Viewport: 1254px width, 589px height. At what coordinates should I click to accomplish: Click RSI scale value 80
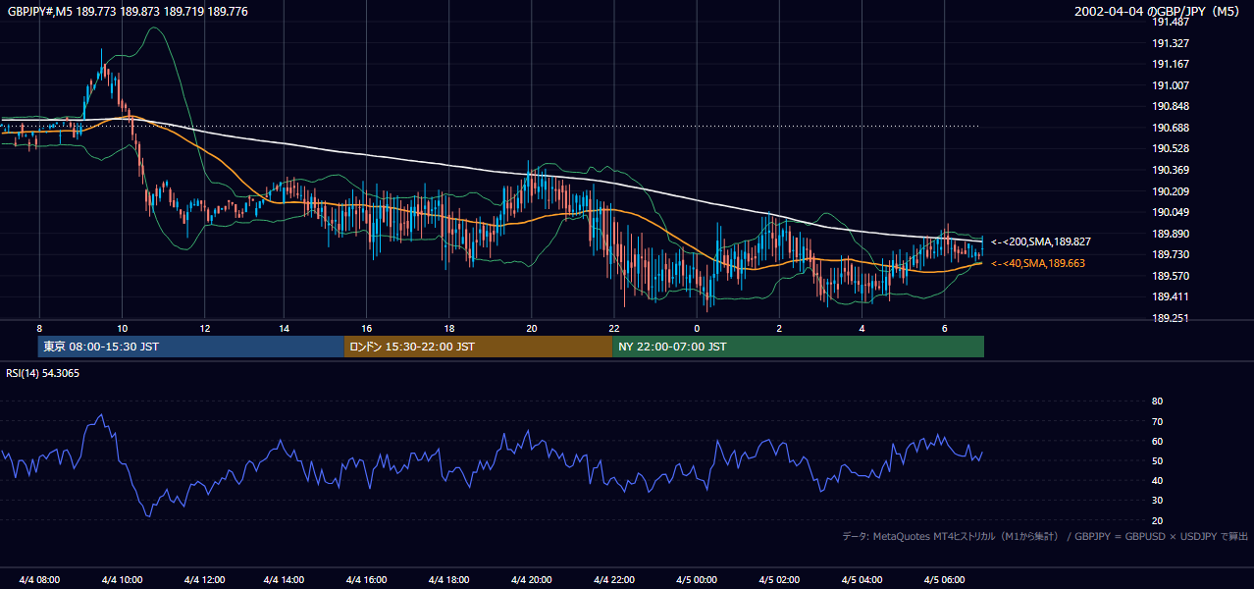click(x=1157, y=402)
